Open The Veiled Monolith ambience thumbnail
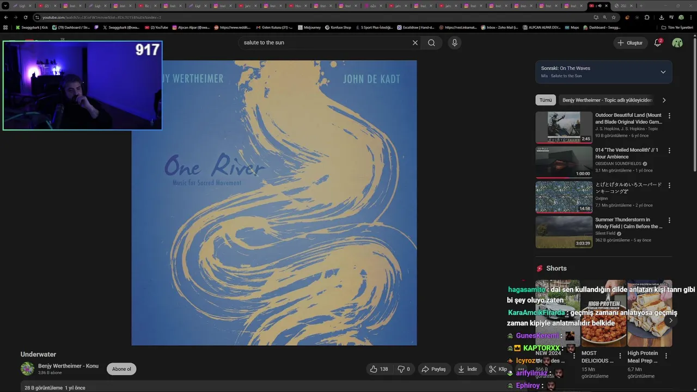 [564, 162]
